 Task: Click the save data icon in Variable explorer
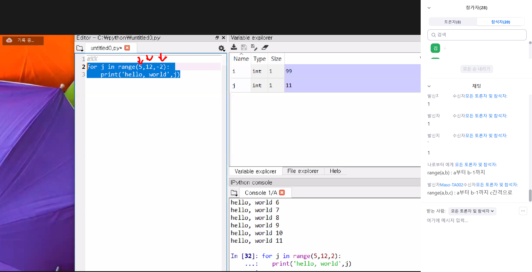[244, 47]
